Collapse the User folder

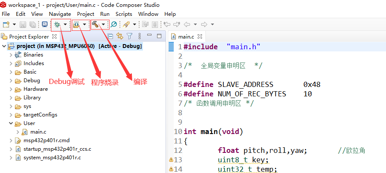point(11,123)
